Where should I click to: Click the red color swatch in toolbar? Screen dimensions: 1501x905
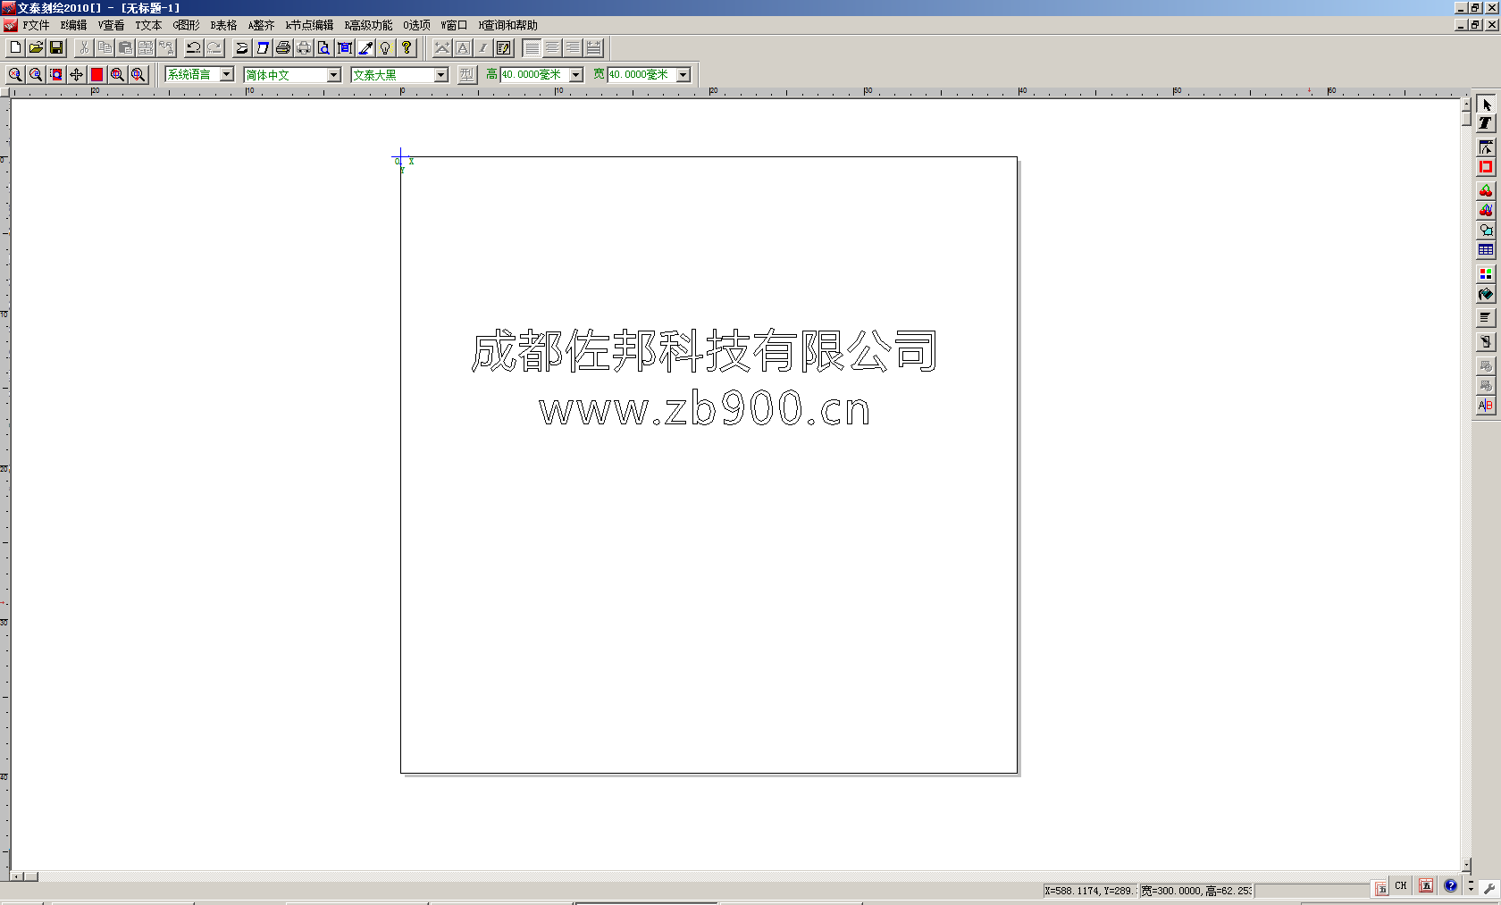[x=96, y=74]
